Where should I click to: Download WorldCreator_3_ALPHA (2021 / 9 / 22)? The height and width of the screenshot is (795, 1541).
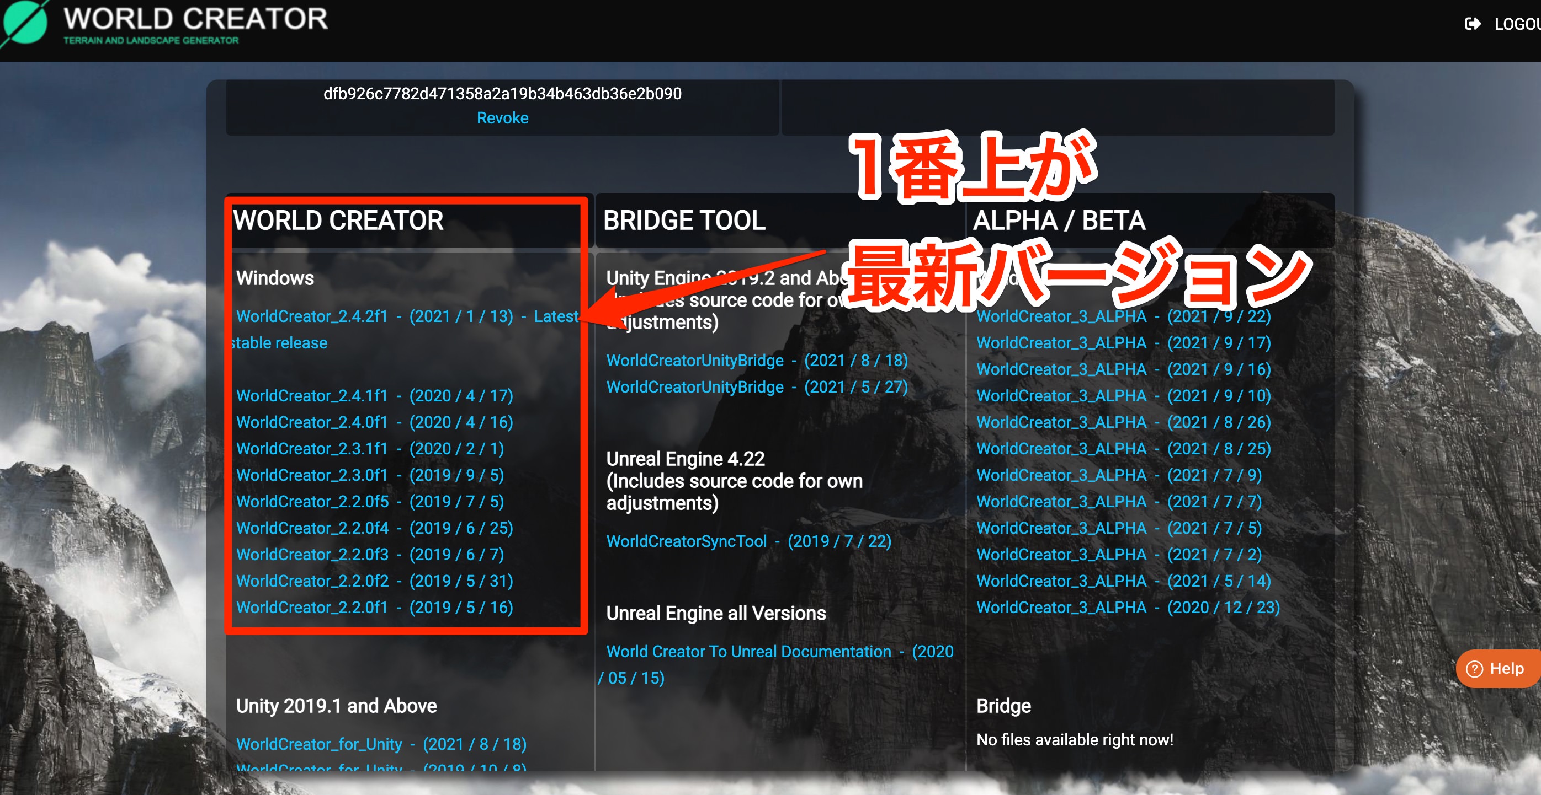[1123, 316]
